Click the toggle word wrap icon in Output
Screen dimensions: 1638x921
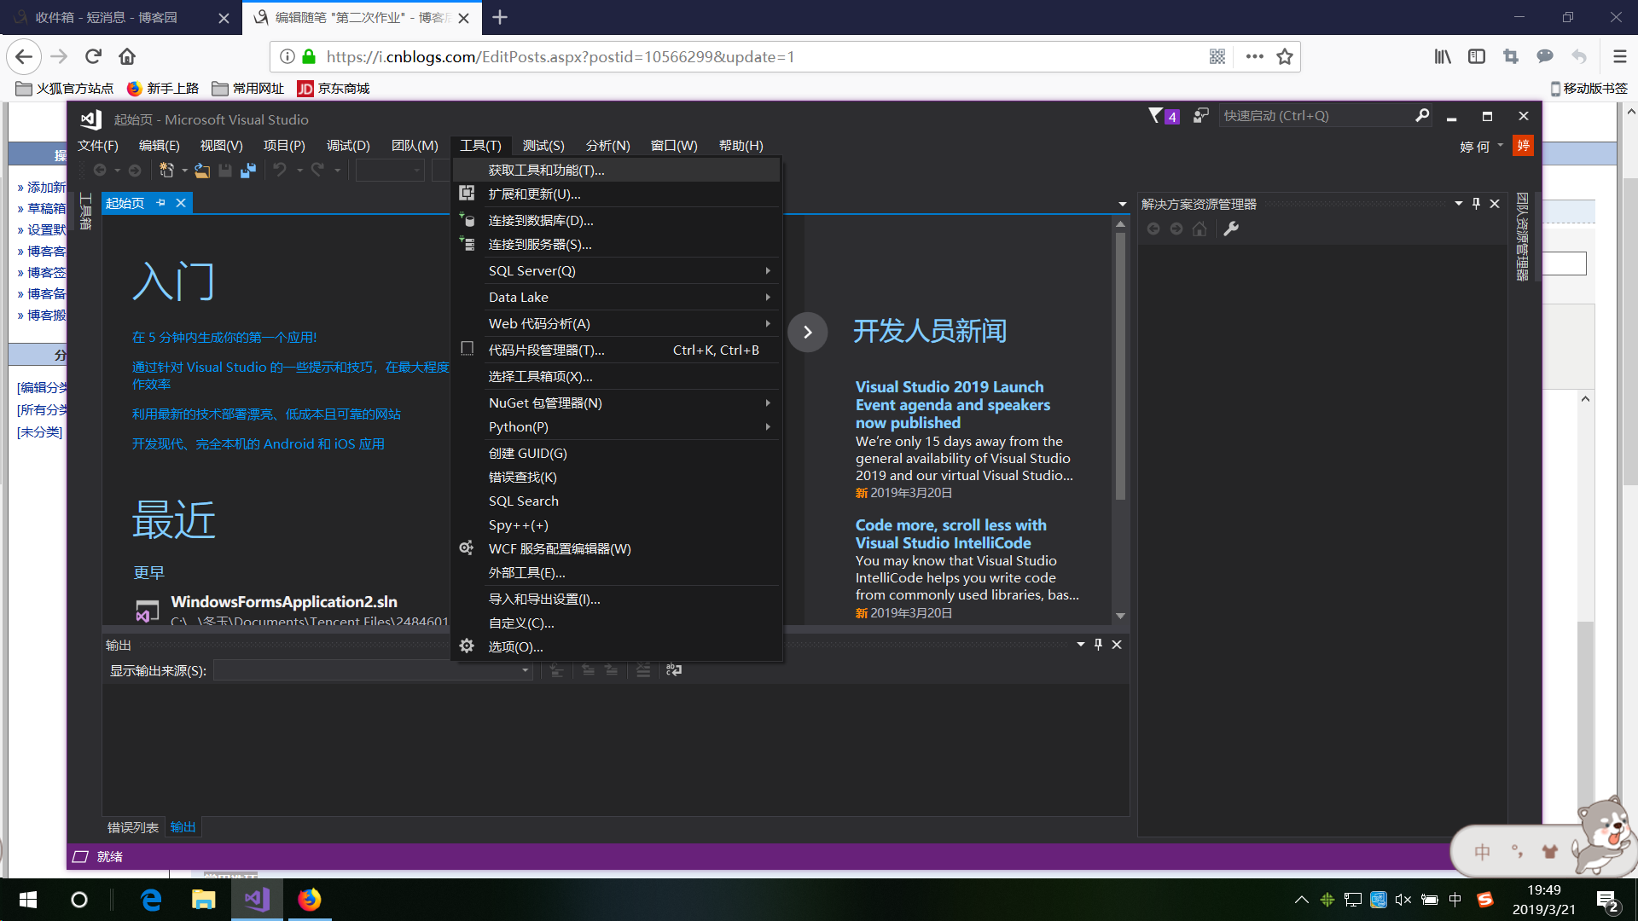(674, 670)
